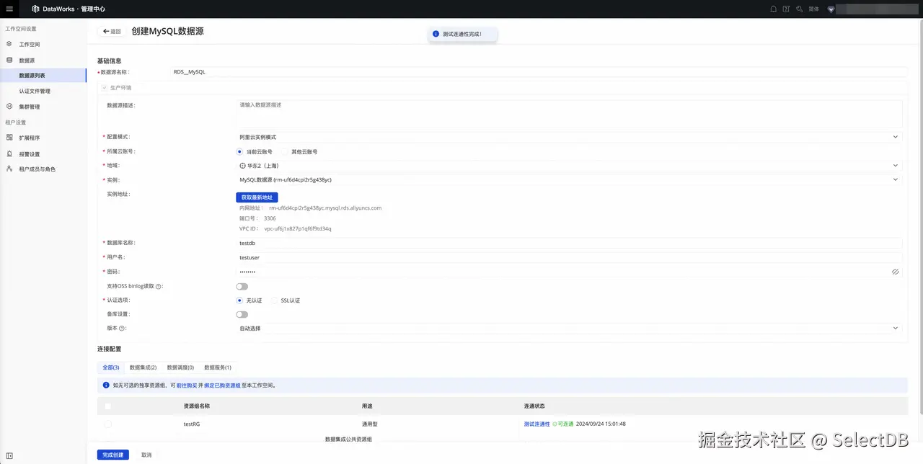Click the 用户名 field with testuser
The width and height of the screenshot is (923, 464).
pos(569,257)
